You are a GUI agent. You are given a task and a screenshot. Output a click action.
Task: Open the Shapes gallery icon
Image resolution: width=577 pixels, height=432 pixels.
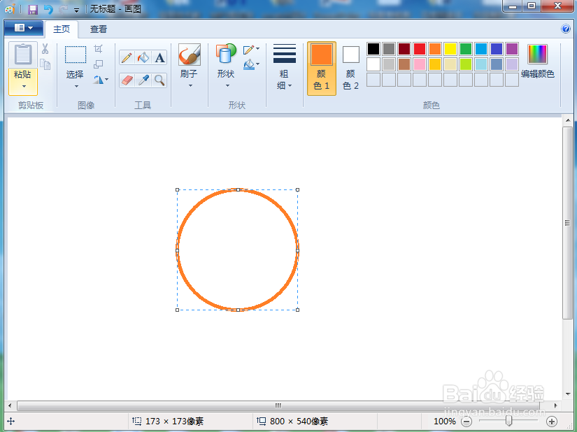226,54
